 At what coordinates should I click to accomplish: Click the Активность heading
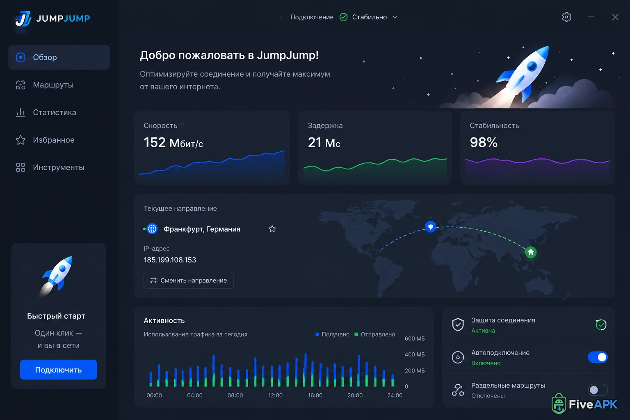point(164,320)
